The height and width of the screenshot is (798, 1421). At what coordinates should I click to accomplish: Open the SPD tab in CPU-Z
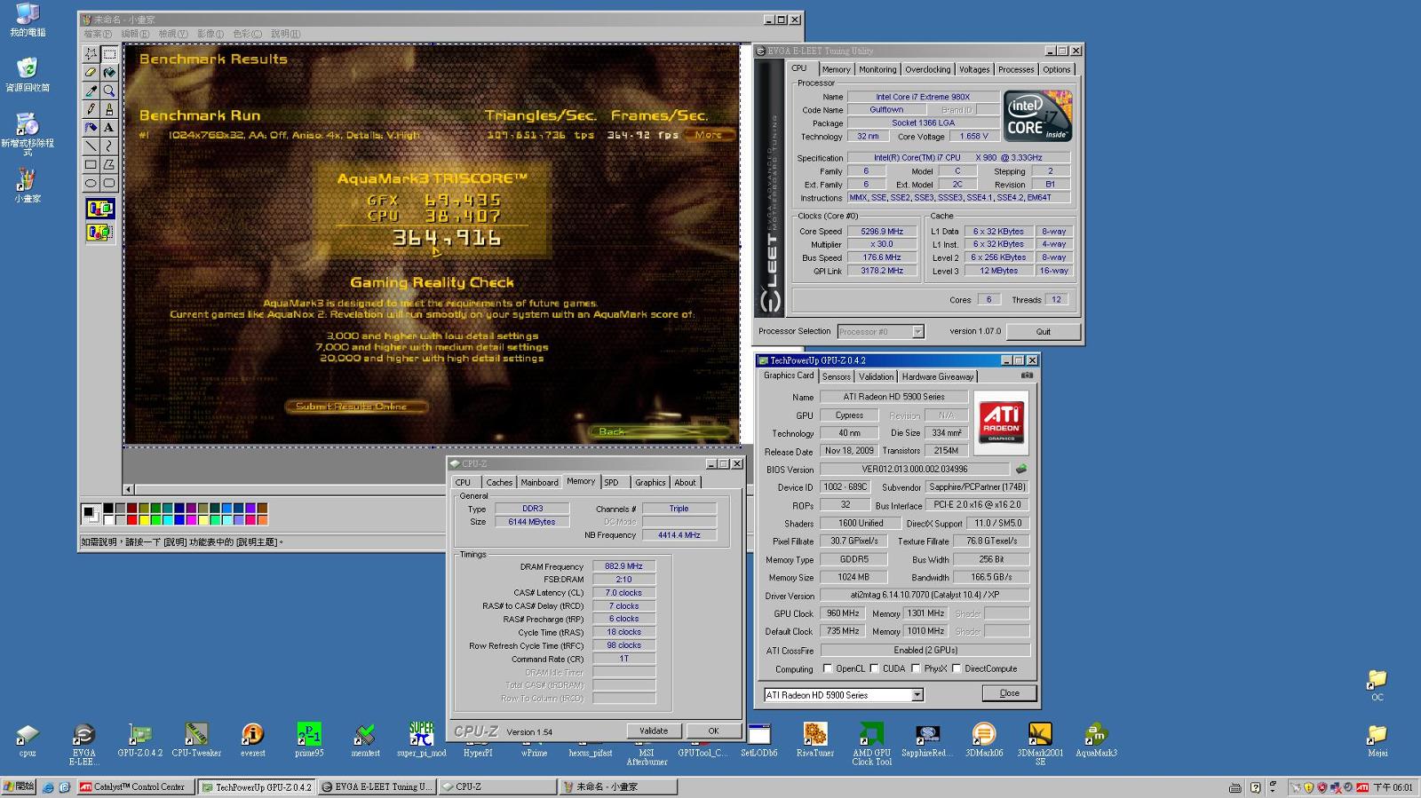coord(612,482)
